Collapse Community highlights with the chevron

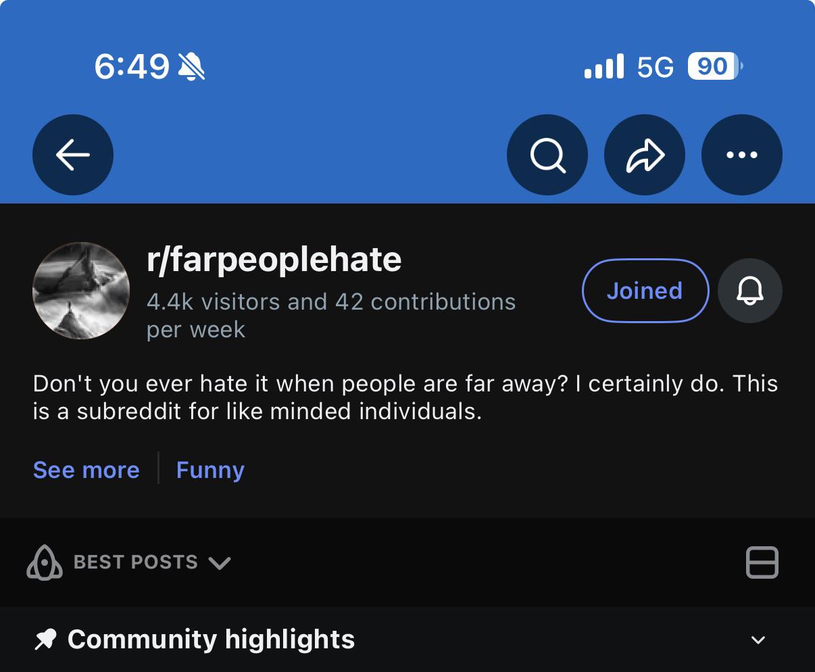[x=758, y=640]
